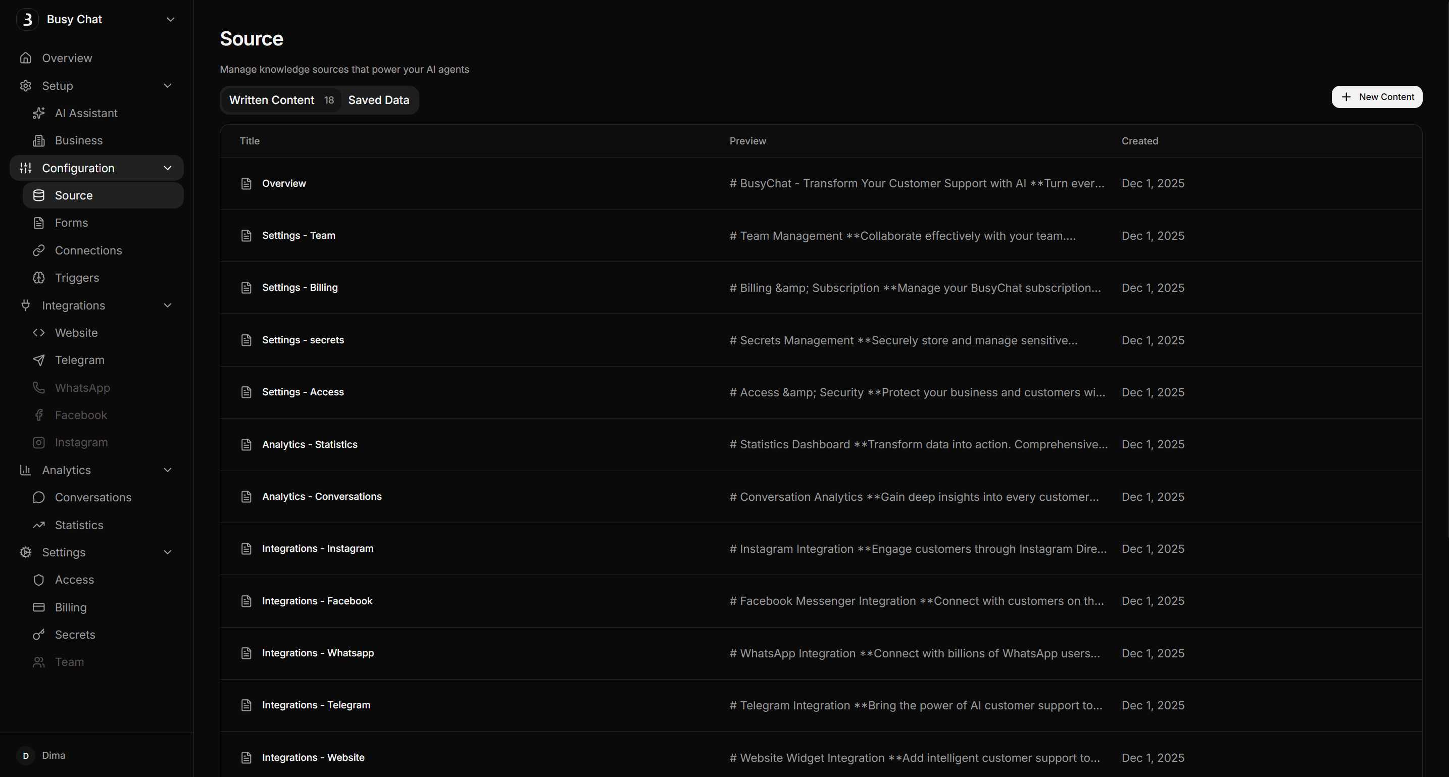The width and height of the screenshot is (1449, 777).
Task: Collapse the Configuration section chevron
Action: click(x=167, y=168)
